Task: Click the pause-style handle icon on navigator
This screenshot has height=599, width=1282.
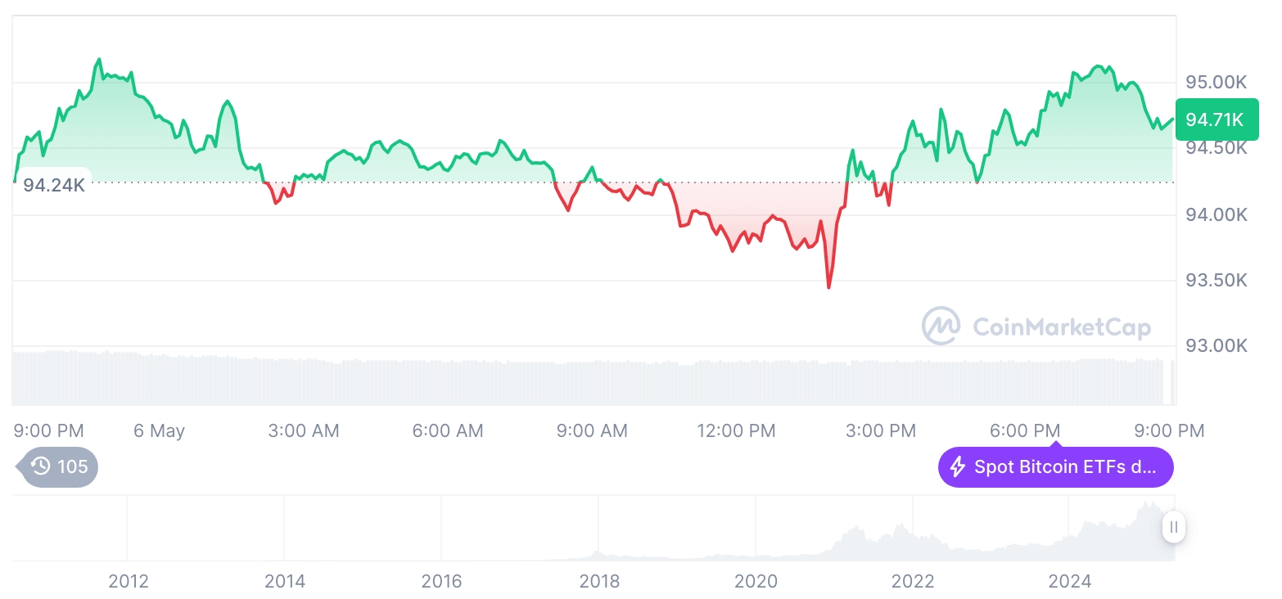Action: (x=1174, y=528)
